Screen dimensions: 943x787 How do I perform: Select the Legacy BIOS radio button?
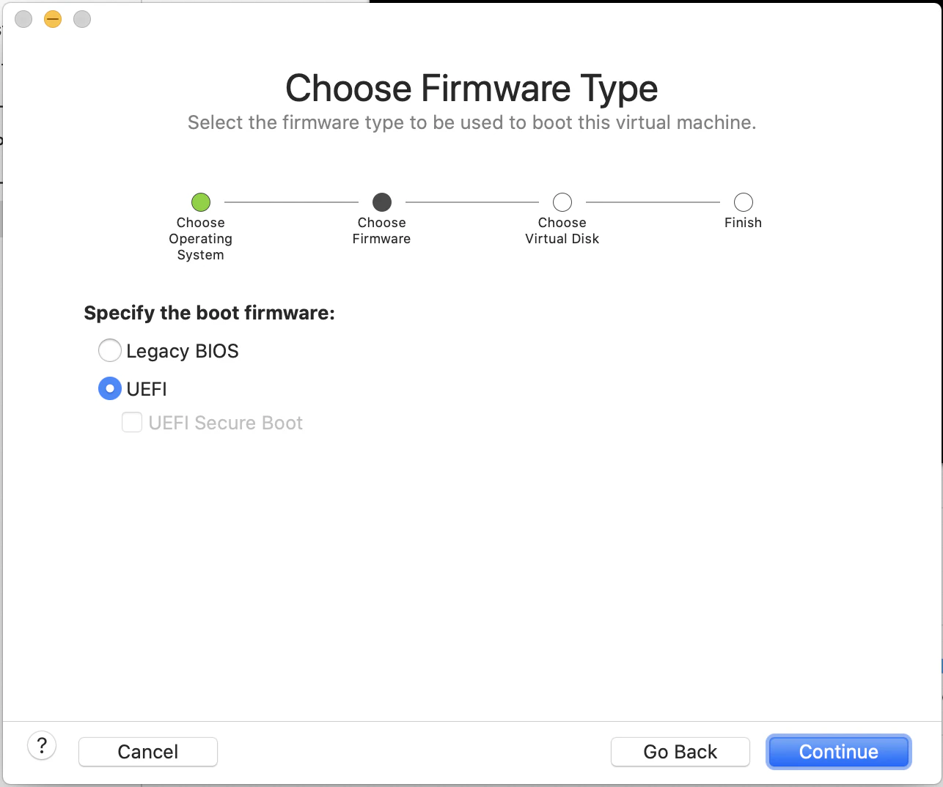110,351
